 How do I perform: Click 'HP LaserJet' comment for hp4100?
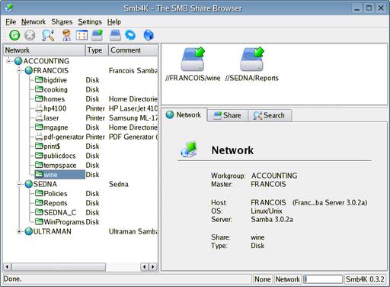133,108
